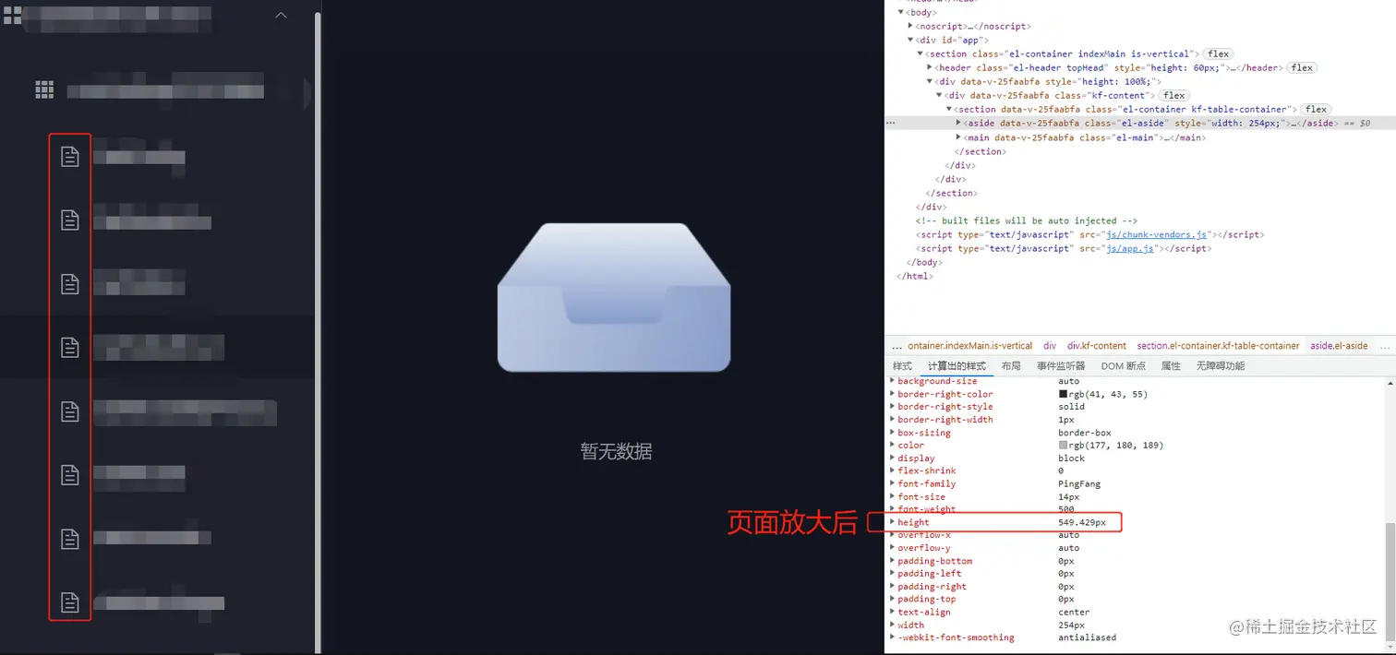Image resolution: width=1396 pixels, height=655 pixels.
Task: Click document icon in the highlighted sidebar row
Action: [x=69, y=347]
